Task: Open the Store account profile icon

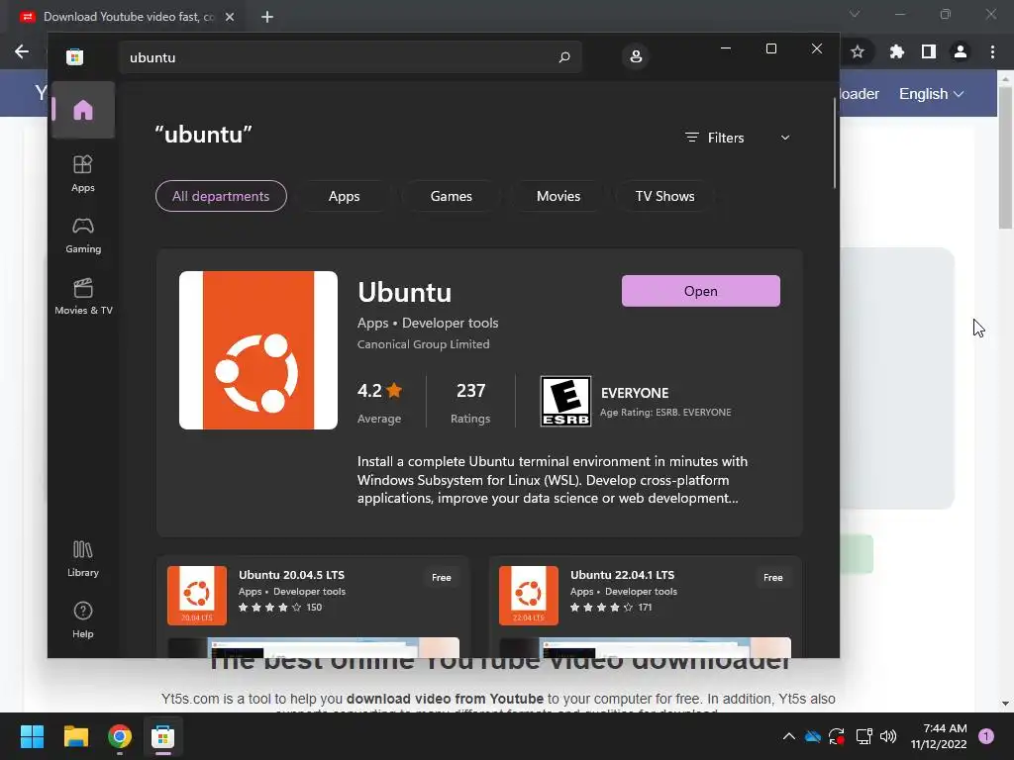Action: pyautogui.click(x=636, y=56)
